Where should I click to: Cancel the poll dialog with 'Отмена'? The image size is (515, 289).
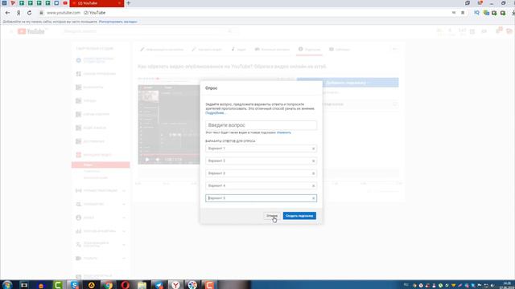[272, 216]
